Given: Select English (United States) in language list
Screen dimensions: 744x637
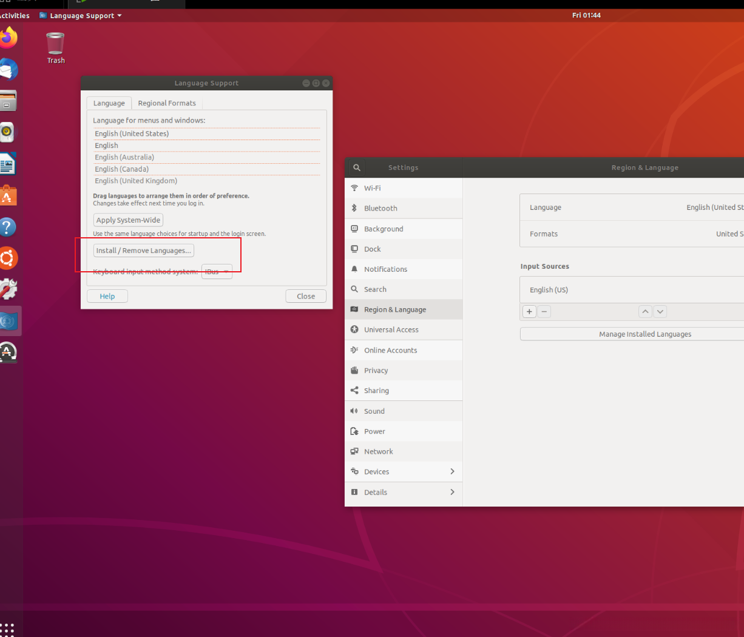Looking at the screenshot, I should coord(206,133).
